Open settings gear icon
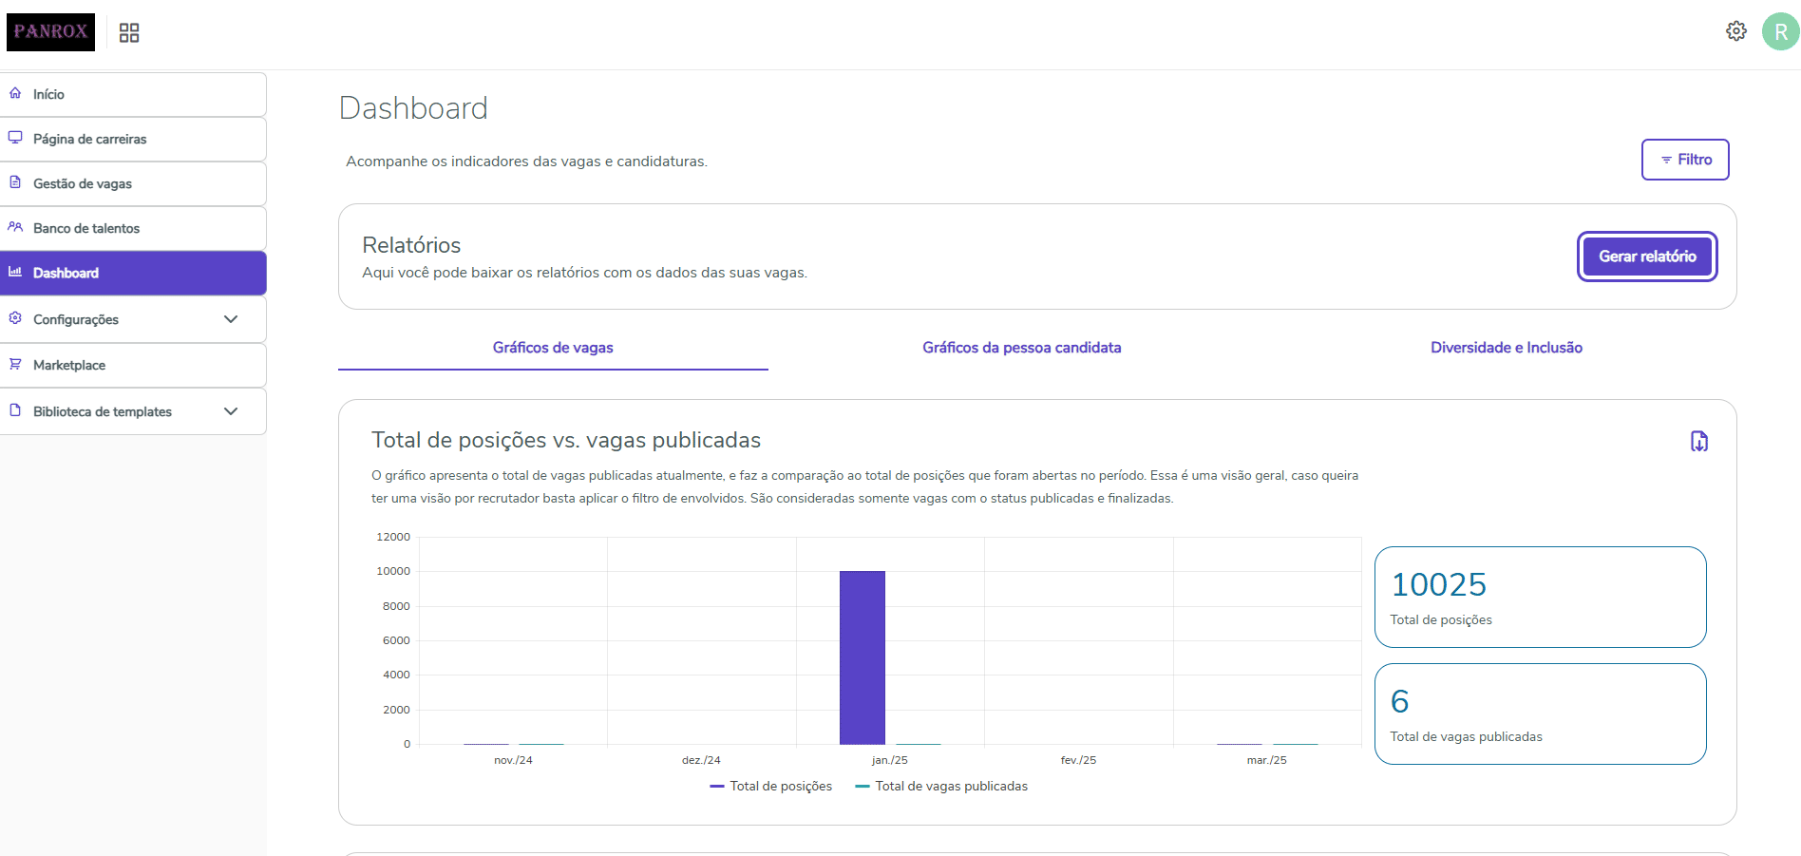 click(x=1735, y=31)
